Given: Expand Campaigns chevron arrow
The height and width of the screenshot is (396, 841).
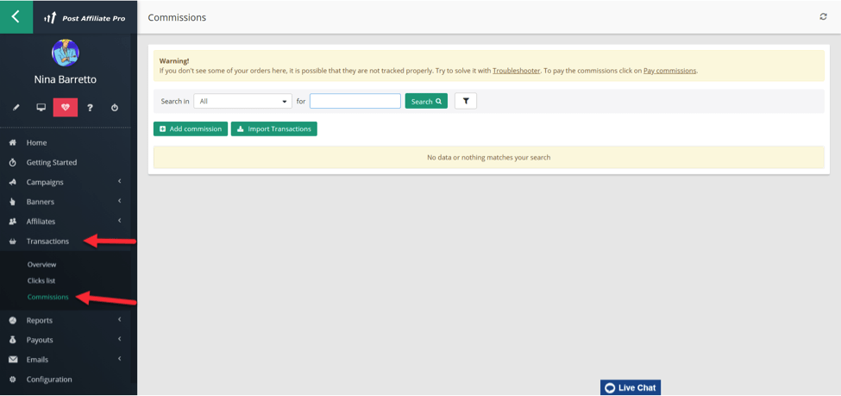Looking at the screenshot, I should coord(120,182).
